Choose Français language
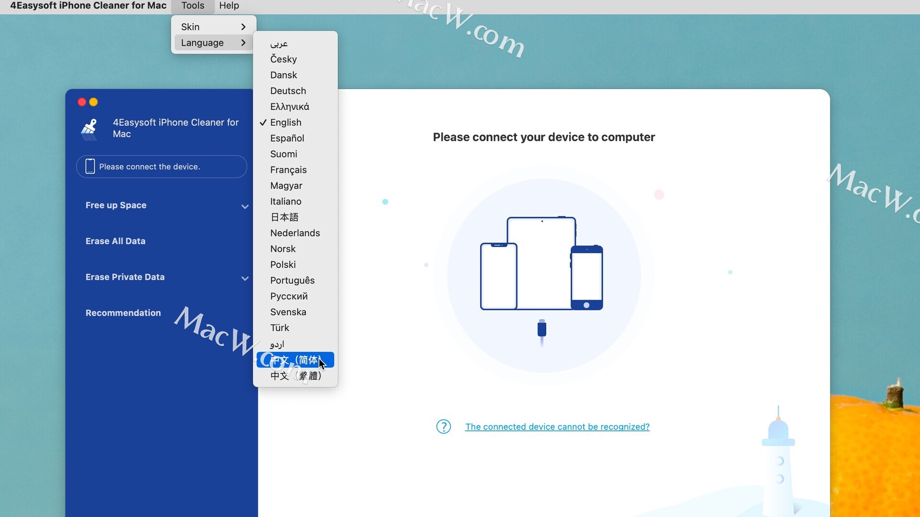920x517 pixels. pyautogui.click(x=295, y=169)
